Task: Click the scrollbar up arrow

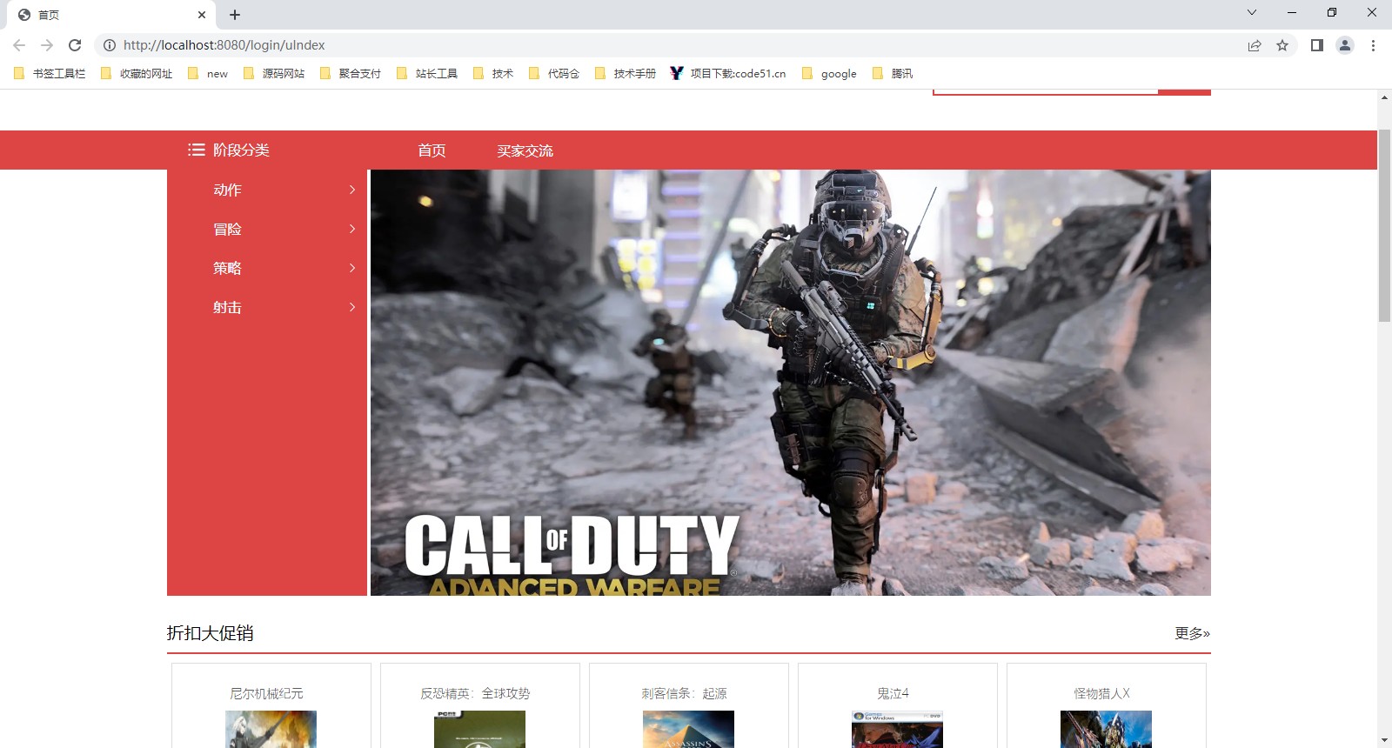Action: pos(1384,97)
